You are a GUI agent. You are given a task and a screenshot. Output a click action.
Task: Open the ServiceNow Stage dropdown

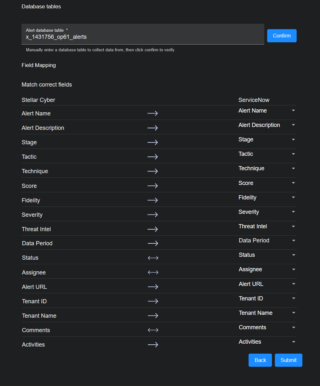(267, 139)
